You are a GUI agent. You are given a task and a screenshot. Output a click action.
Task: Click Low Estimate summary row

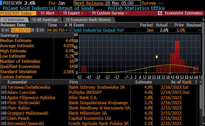click(x=37, y=56)
